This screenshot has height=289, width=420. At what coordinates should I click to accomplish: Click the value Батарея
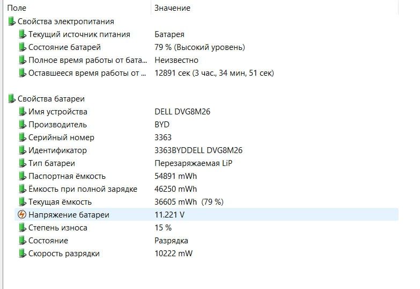coord(170,34)
